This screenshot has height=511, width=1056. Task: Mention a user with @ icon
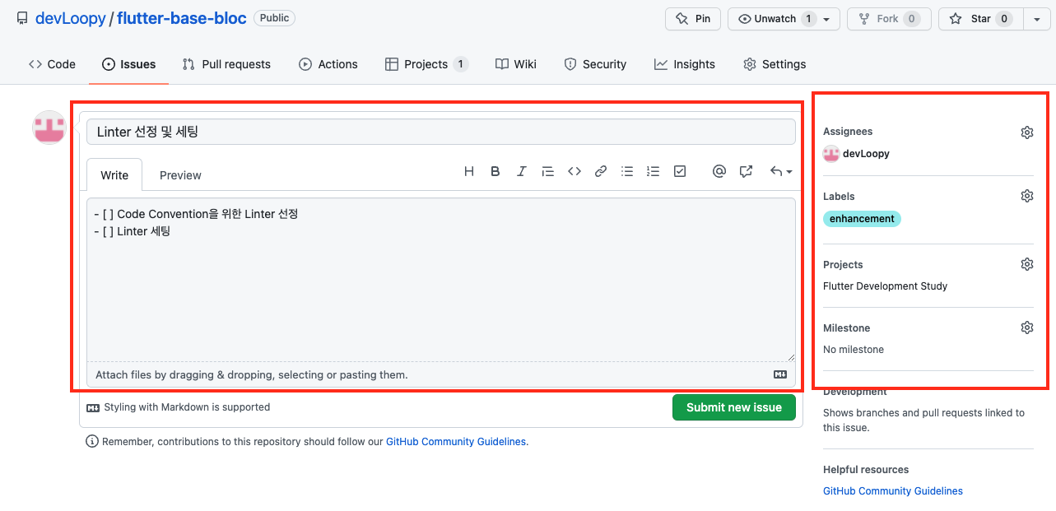[719, 171]
